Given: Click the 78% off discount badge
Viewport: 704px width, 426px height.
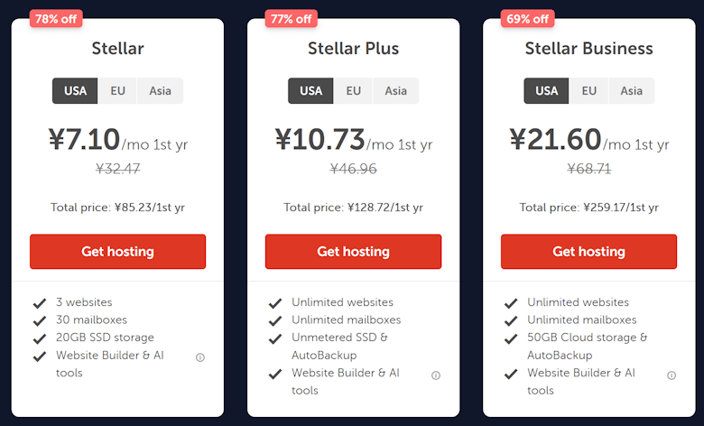Looking at the screenshot, I should 56,19.
